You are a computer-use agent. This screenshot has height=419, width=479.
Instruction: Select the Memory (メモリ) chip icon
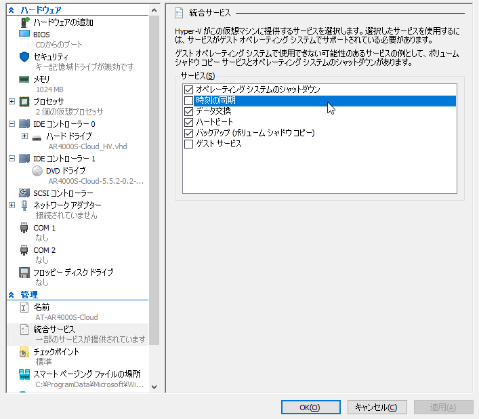pos(24,79)
